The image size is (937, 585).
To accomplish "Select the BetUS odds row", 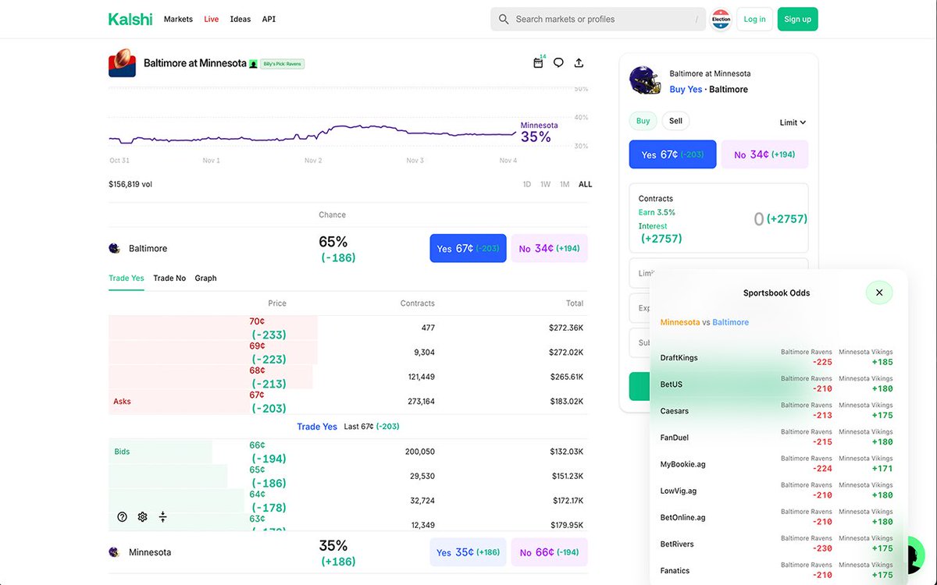I will coord(777,384).
